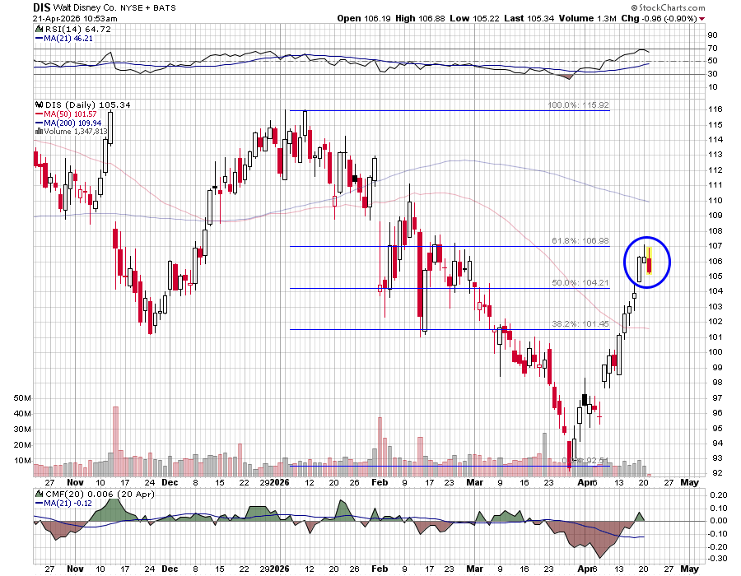Click the 50M volume axis label
The width and height of the screenshot is (741, 576).
[23, 398]
